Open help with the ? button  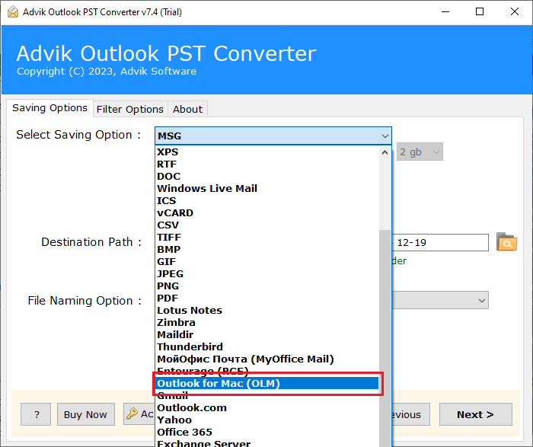click(x=36, y=414)
